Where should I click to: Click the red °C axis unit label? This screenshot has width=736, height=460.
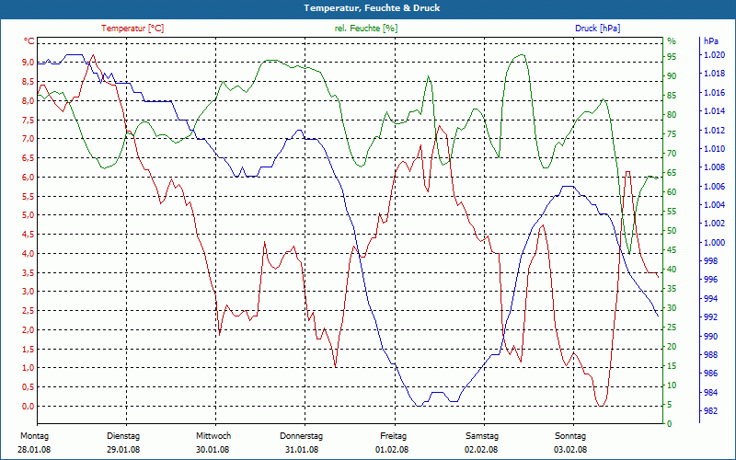pyautogui.click(x=29, y=41)
